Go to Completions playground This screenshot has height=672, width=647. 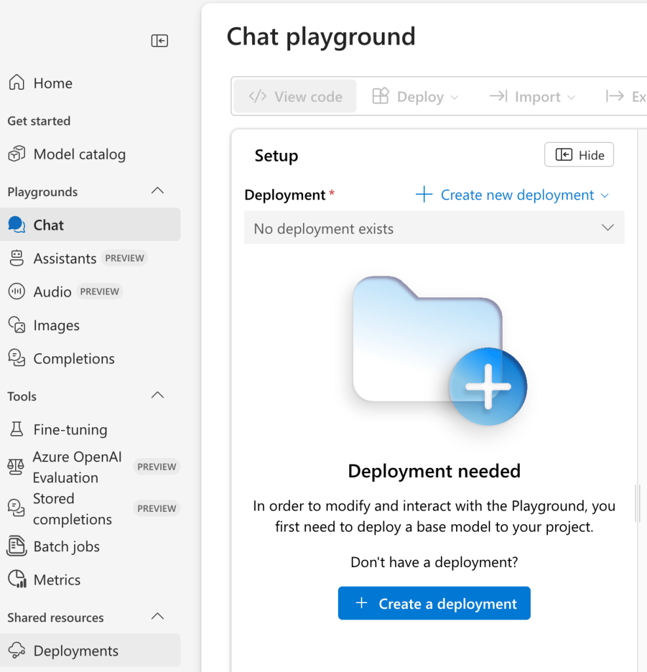(x=73, y=359)
